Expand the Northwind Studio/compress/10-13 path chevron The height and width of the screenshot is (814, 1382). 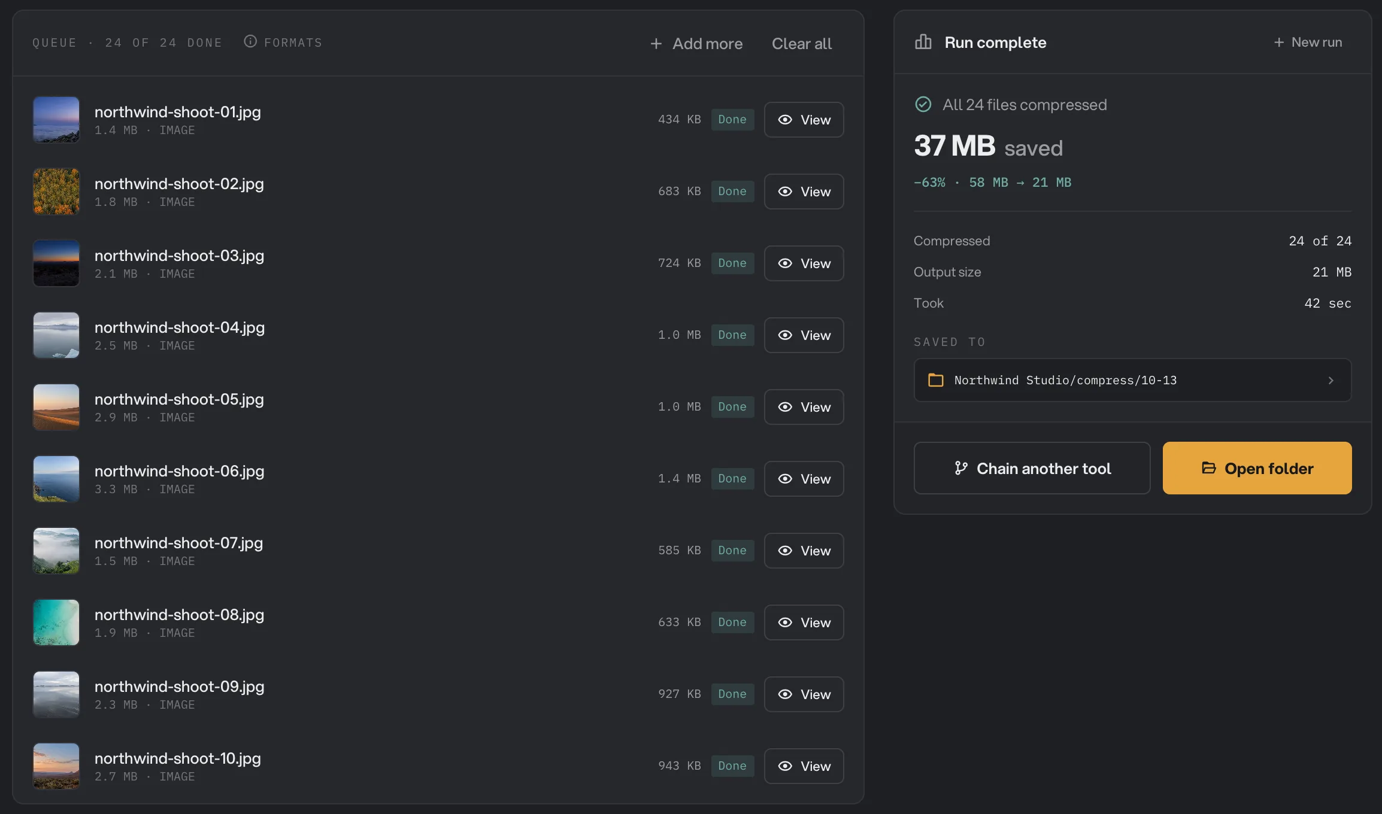1331,380
